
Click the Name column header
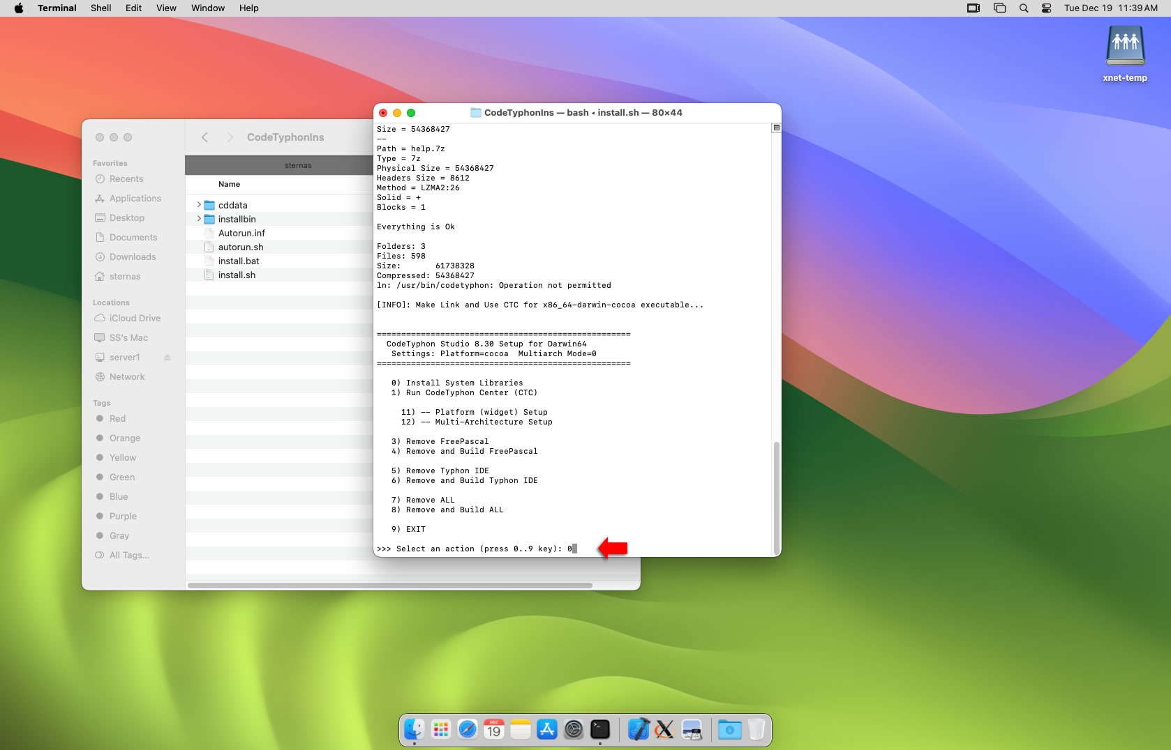tap(229, 184)
